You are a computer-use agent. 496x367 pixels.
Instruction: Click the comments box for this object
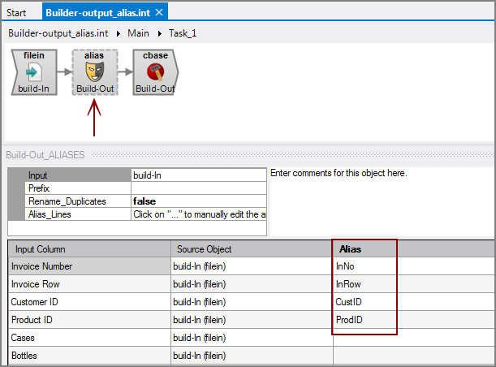pyautogui.click(x=382, y=202)
